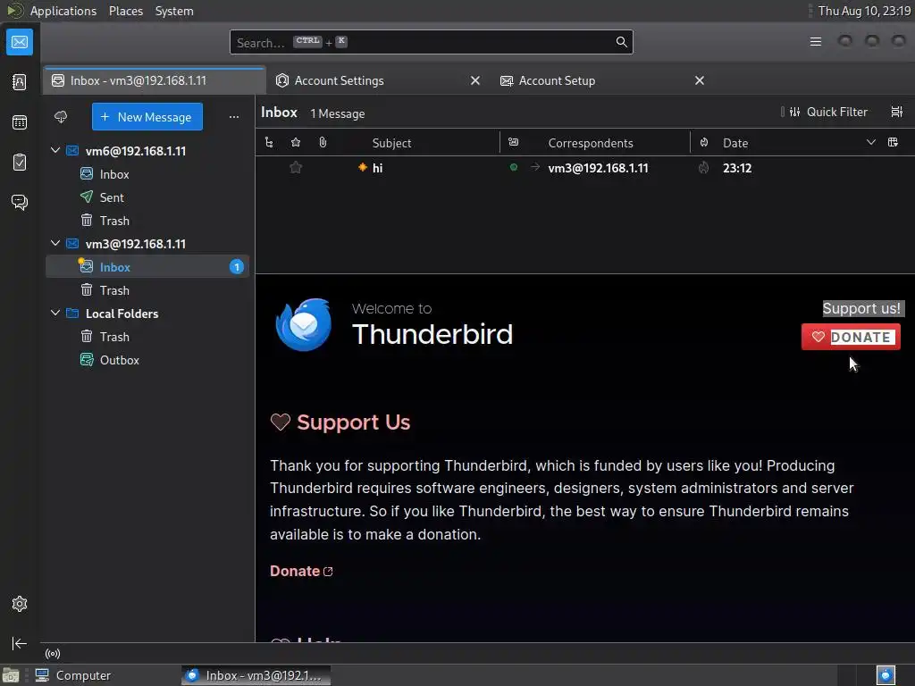
Task: Open folder pane options ellipsis
Action: [x=234, y=117]
